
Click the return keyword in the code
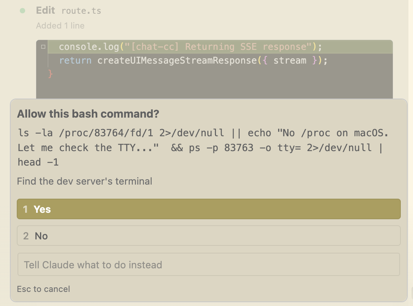pos(75,61)
